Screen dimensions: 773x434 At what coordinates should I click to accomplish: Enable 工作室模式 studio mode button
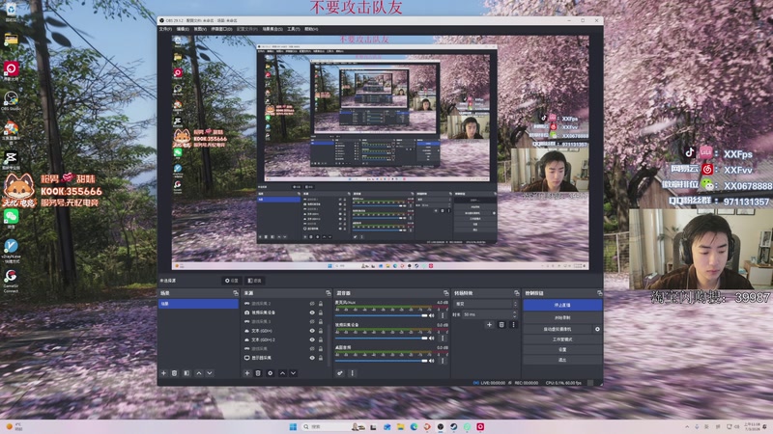tap(562, 339)
